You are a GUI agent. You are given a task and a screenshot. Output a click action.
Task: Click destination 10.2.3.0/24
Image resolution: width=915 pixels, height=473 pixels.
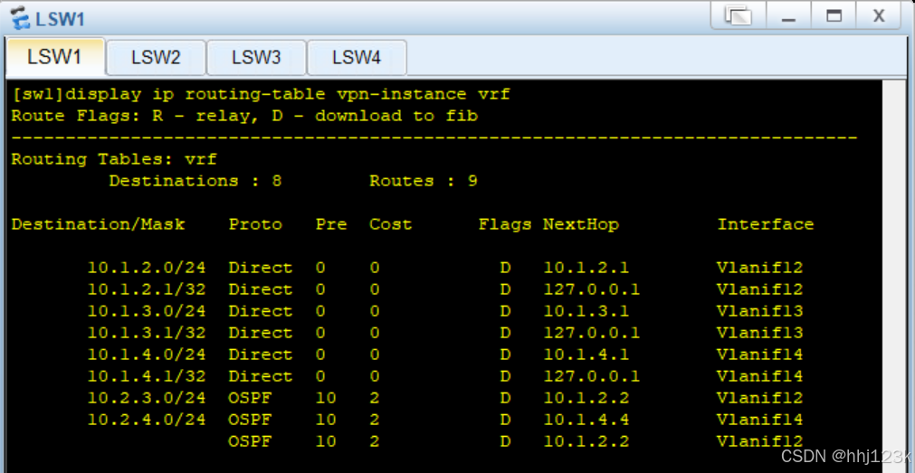(147, 398)
